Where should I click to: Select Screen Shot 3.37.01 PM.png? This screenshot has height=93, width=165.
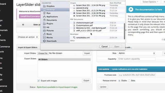(x=90, y=16)
